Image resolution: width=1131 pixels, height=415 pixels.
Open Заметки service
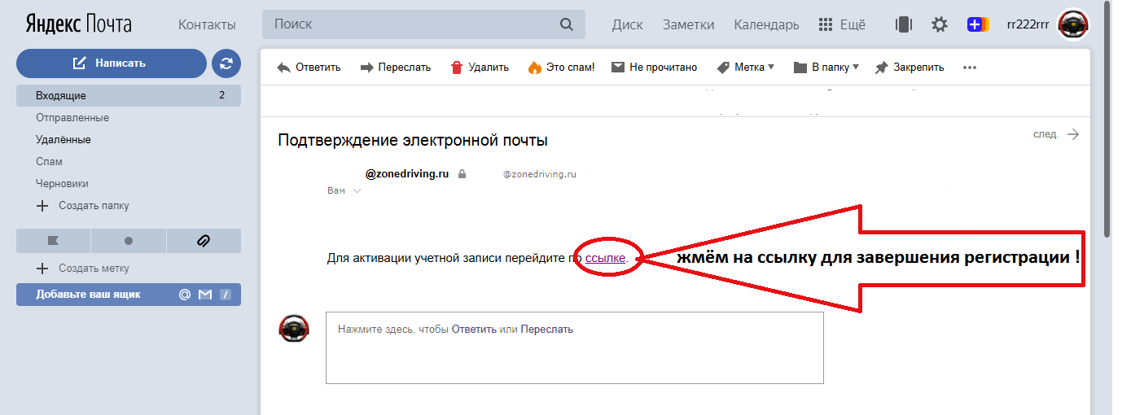(688, 24)
